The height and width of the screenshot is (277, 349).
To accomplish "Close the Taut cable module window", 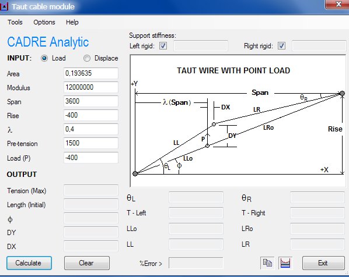I will [337, 4].
